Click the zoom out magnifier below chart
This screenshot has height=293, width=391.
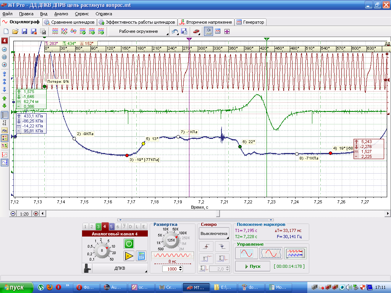coord(13,214)
